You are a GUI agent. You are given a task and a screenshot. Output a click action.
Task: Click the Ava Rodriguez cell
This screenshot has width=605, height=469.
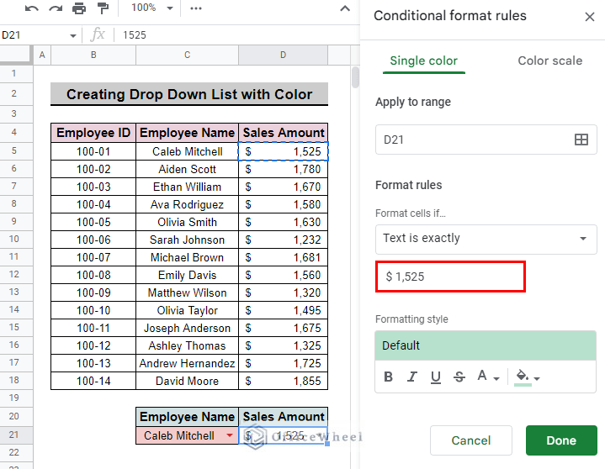point(187,204)
